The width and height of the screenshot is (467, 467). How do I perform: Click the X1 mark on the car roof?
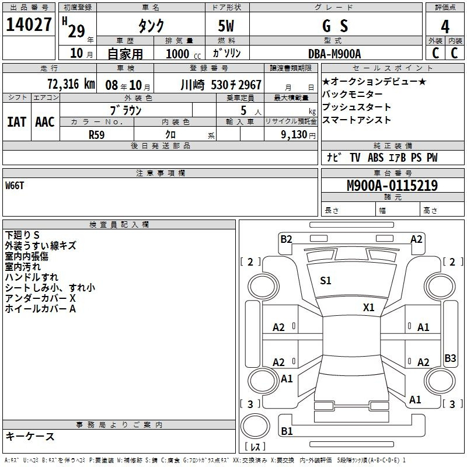(368, 308)
